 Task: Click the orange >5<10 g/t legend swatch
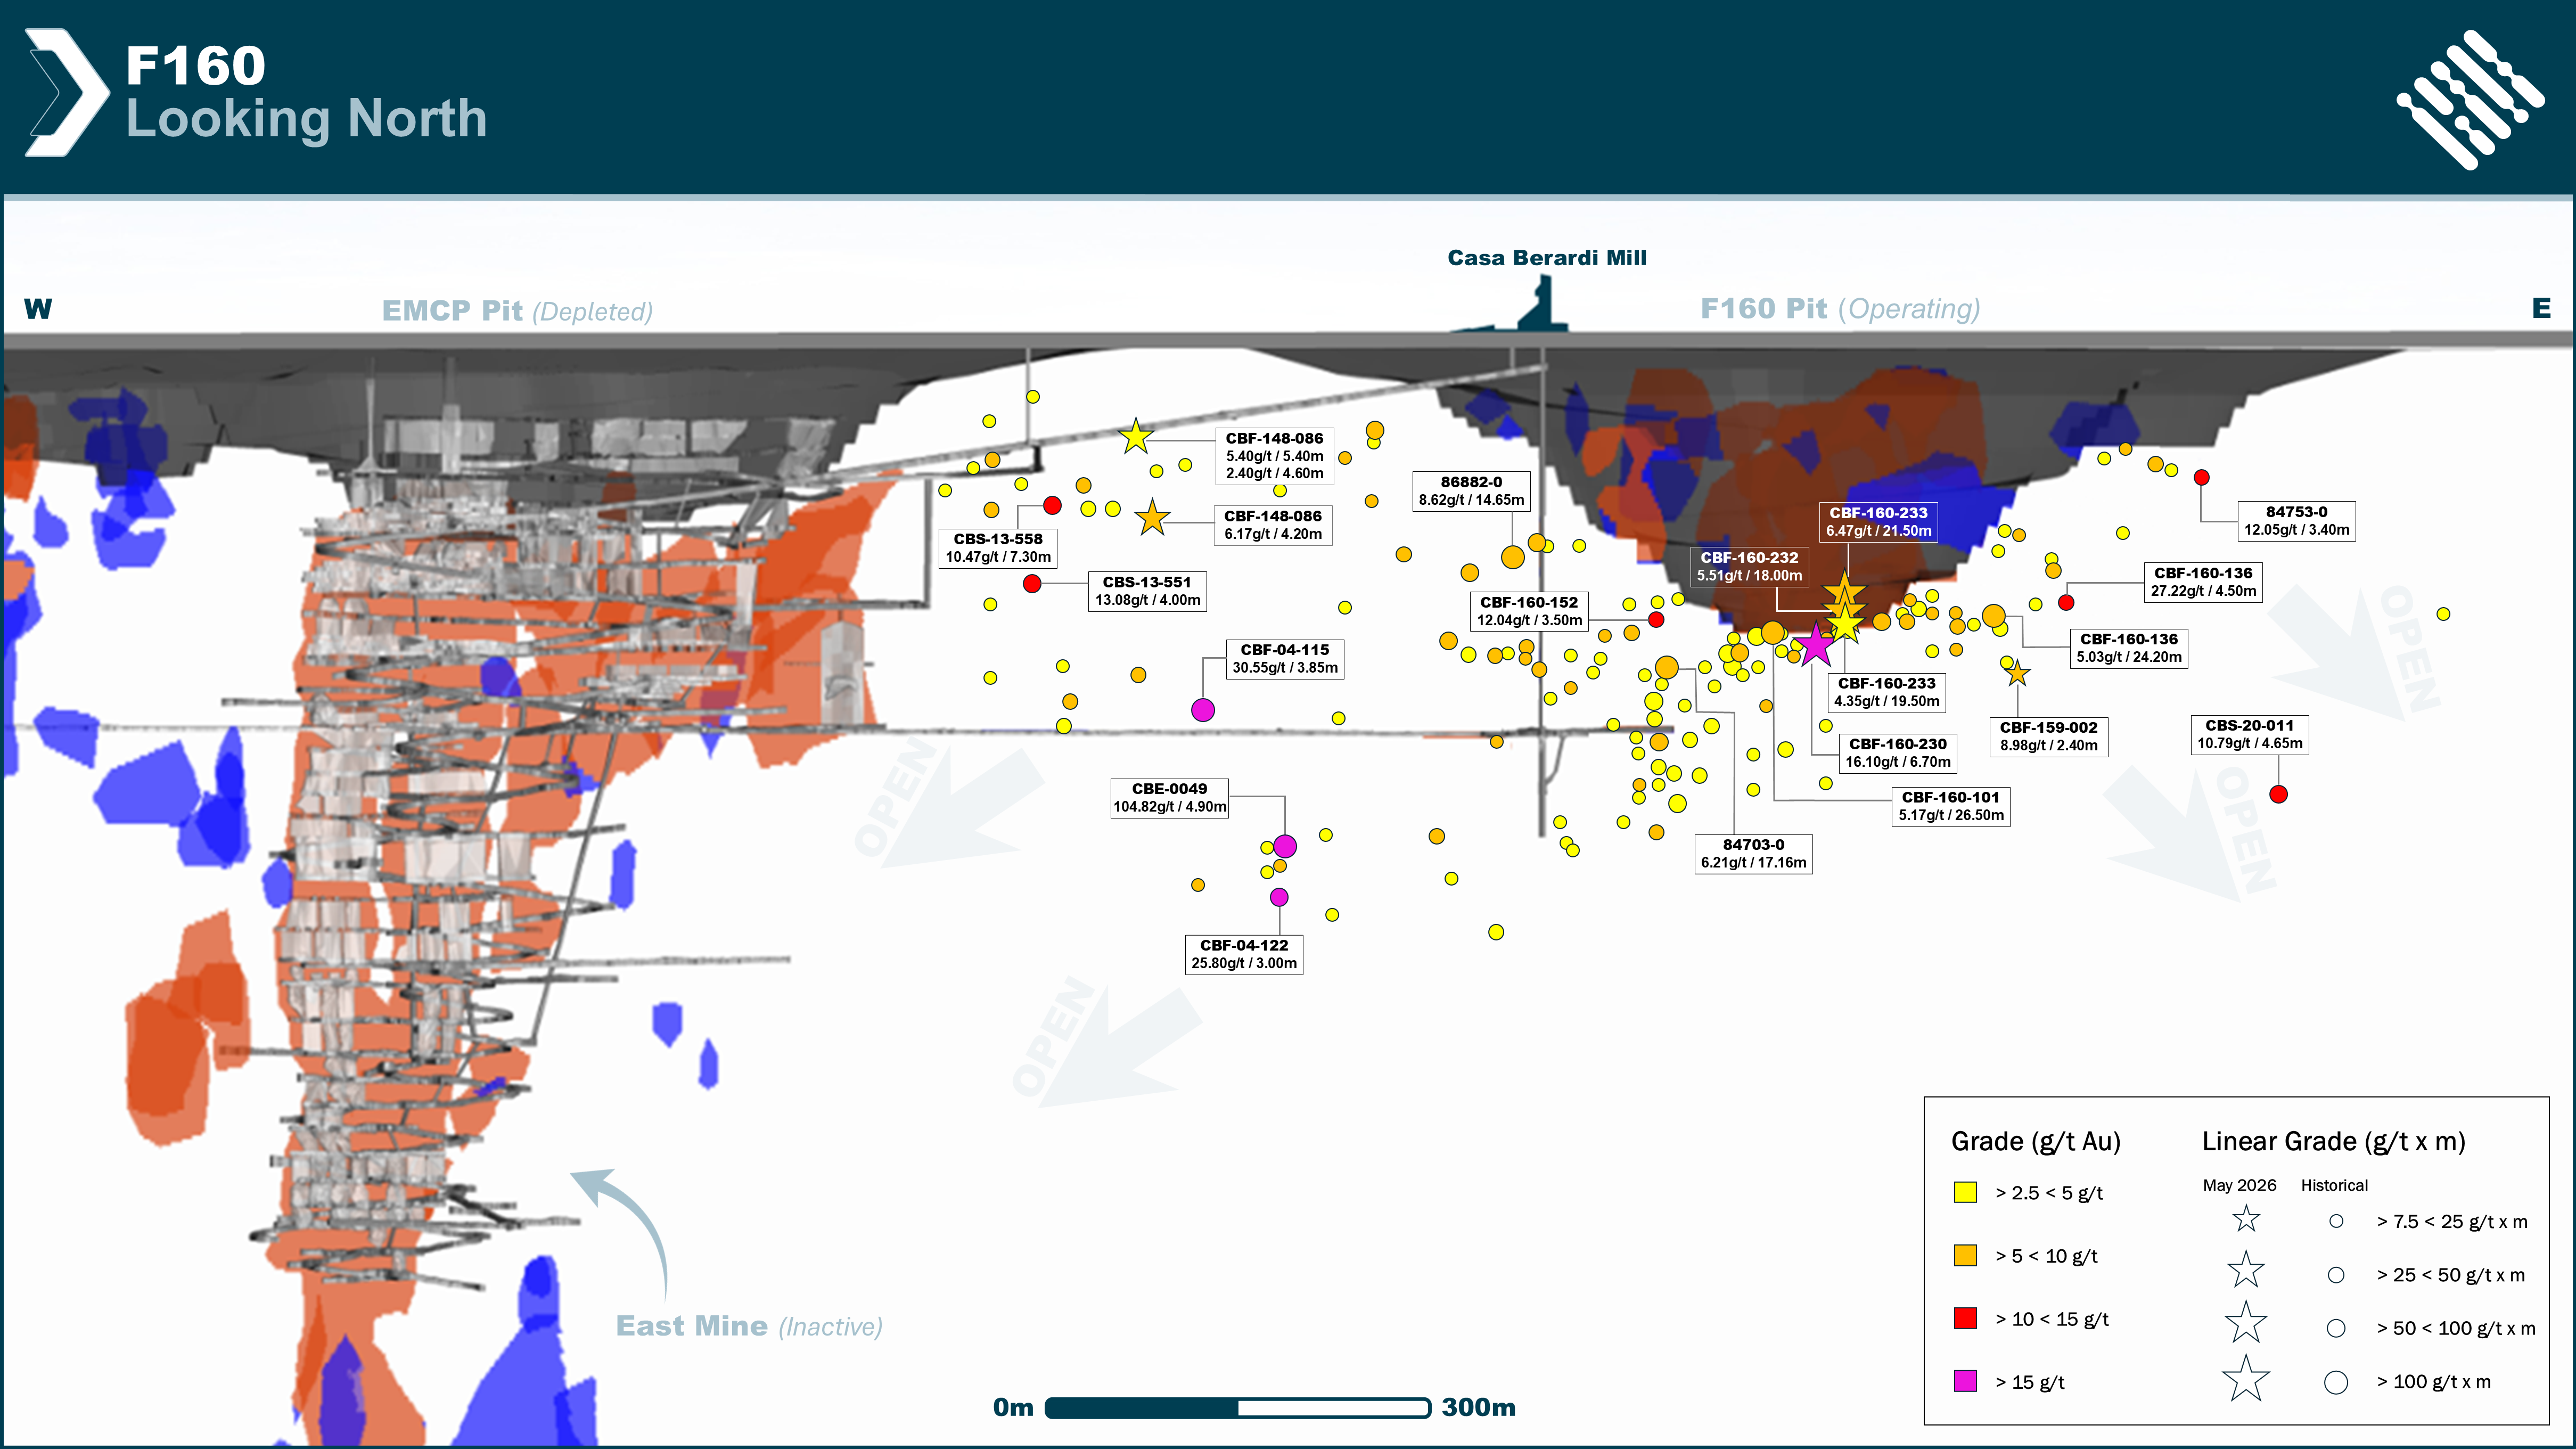[1965, 1255]
